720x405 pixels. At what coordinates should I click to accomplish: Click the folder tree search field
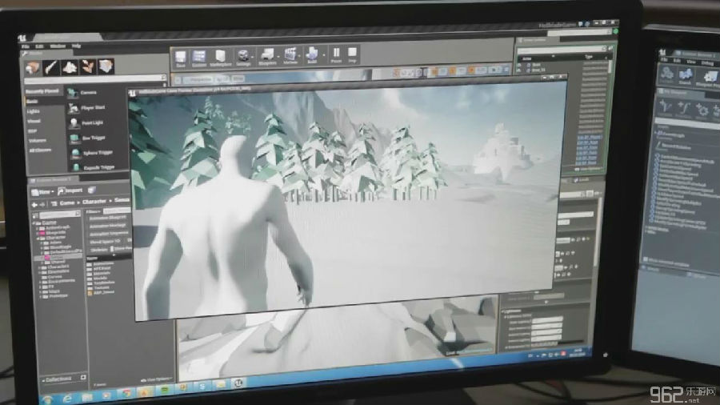pyautogui.click(x=60, y=215)
